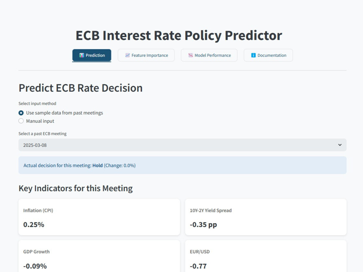363x272 pixels.
Task: Open the Model Performance tab
Action: tap(209, 55)
